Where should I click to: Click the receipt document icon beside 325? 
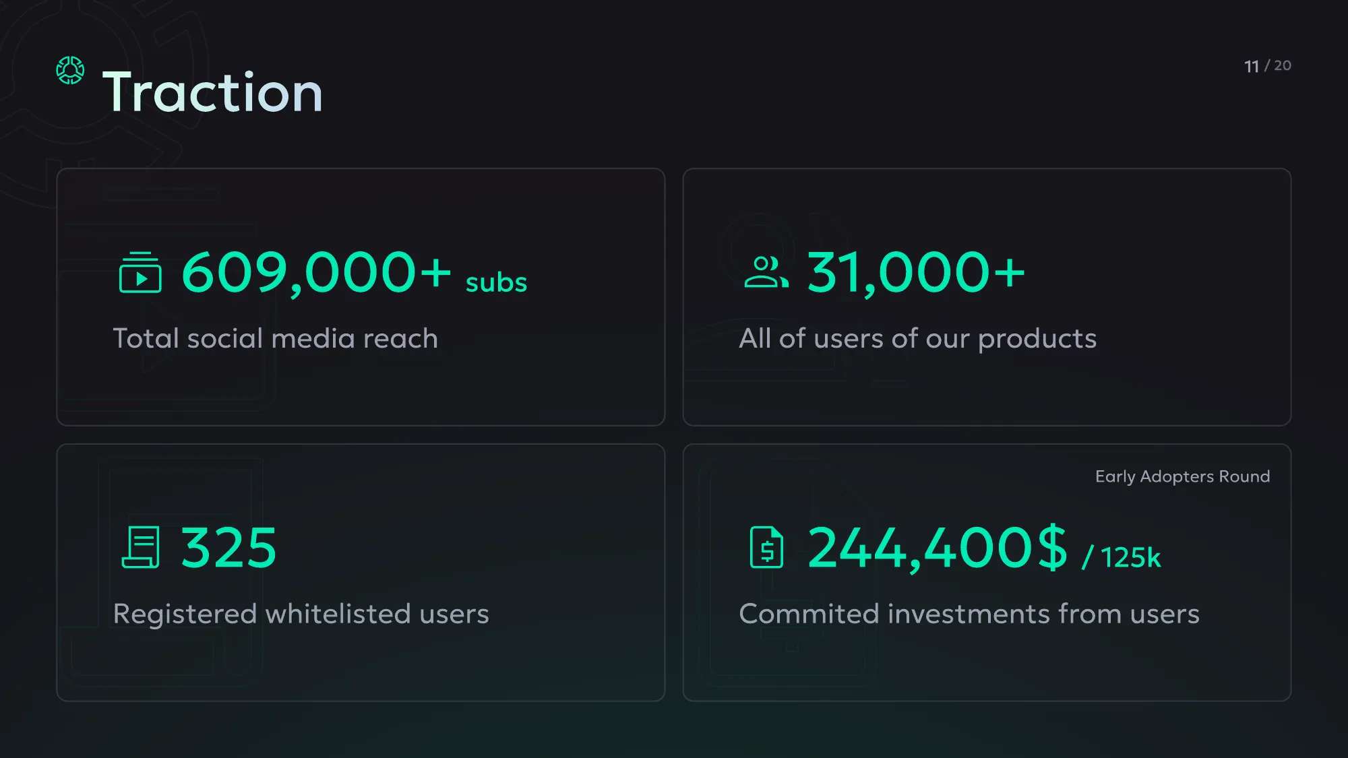pyautogui.click(x=140, y=547)
